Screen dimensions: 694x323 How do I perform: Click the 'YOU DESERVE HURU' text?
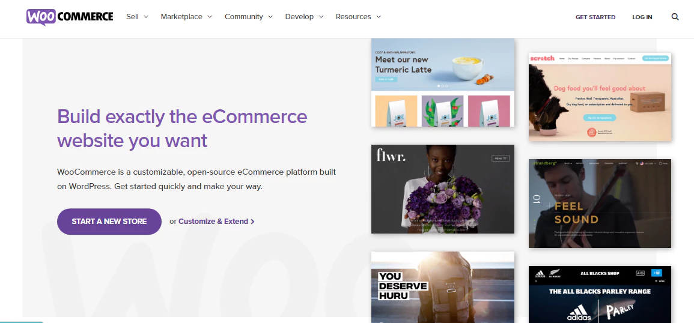pyautogui.click(x=403, y=286)
